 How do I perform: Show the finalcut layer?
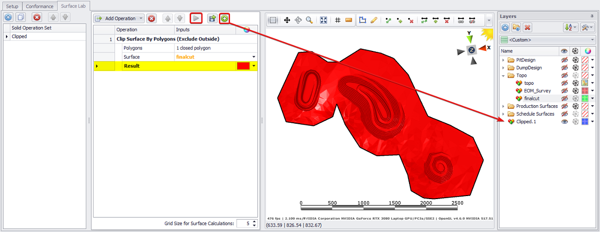(564, 99)
